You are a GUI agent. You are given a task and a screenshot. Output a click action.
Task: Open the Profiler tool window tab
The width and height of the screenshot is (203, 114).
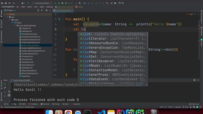click(x=56, y=104)
